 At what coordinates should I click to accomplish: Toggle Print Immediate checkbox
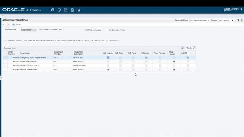click(87, 30)
